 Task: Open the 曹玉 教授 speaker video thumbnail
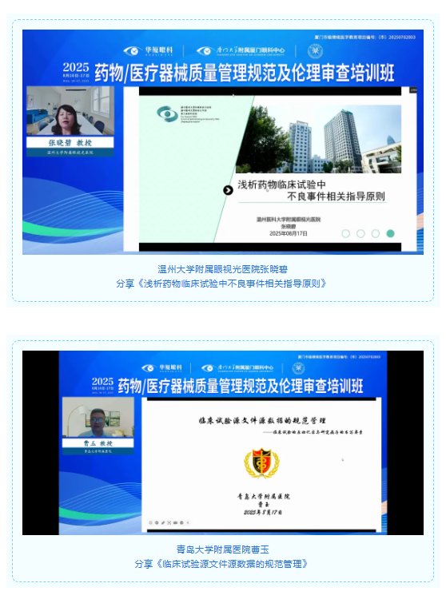(x=98, y=417)
